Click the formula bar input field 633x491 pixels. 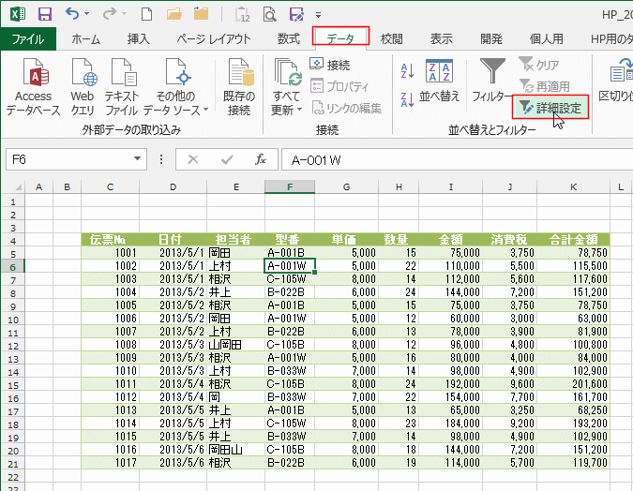coord(450,159)
